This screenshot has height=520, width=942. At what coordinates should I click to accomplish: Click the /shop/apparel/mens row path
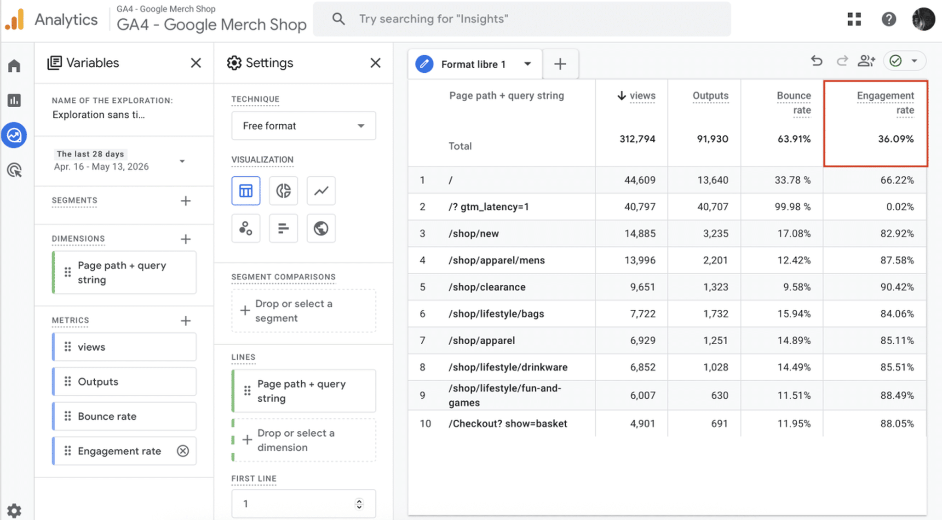tap(497, 260)
